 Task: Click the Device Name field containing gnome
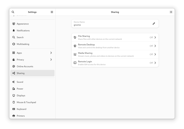[115, 24]
